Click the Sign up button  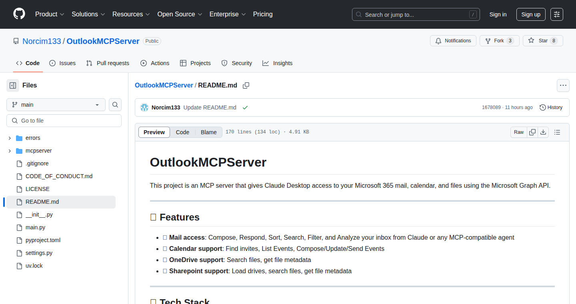(x=531, y=14)
